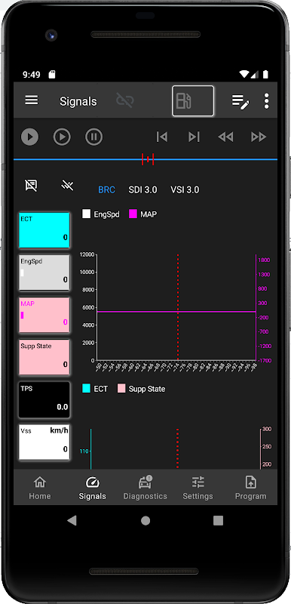The width and height of the screenshot is (291, 604).
Task: Select the MAP signal tile
Action: click(44, 315)
